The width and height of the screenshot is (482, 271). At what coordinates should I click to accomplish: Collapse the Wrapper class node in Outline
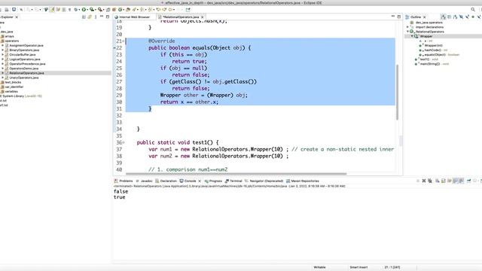coord(412,36)
